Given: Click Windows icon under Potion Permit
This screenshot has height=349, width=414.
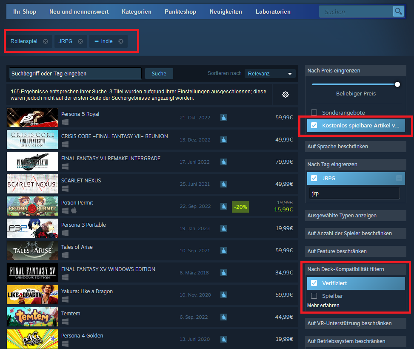Looking at the screenshot, I should click(x=65, y=211).
